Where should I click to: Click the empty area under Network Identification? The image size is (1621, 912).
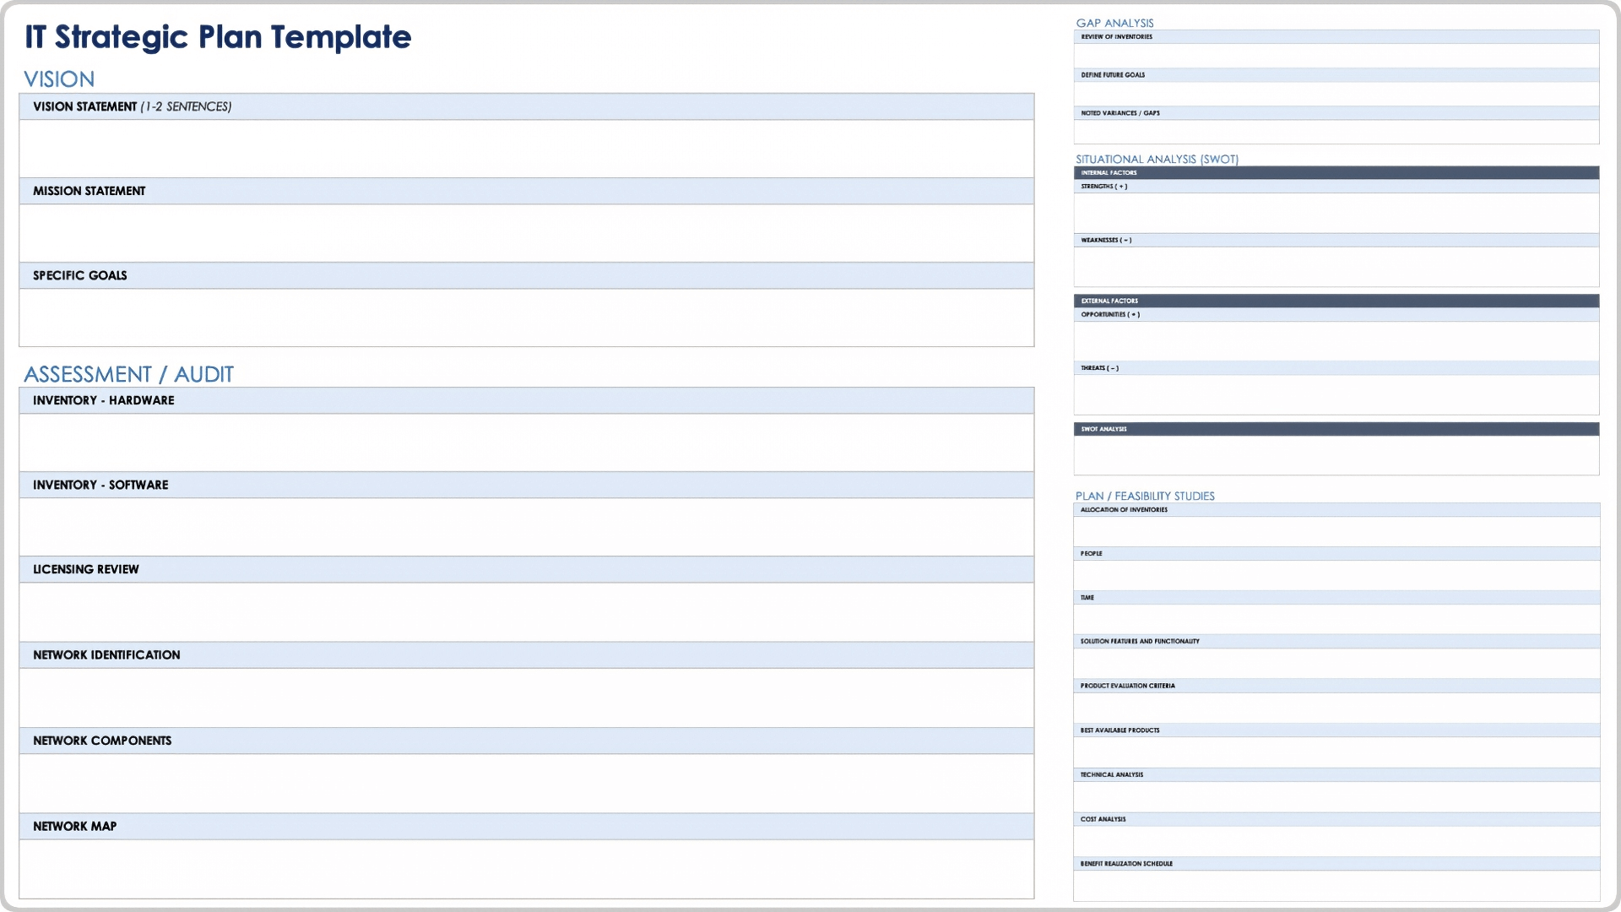526,698
